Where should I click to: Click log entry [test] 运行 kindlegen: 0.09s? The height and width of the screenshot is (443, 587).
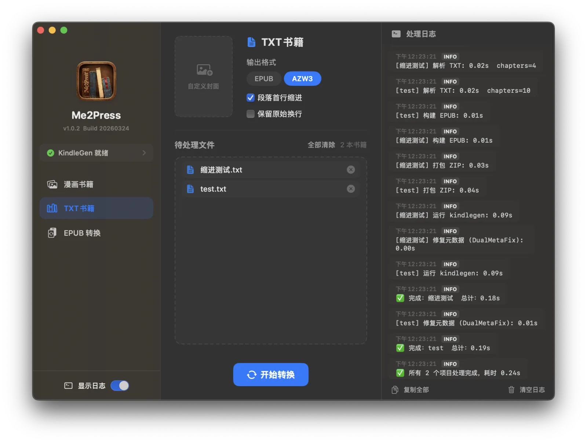(x=449, y=269)
